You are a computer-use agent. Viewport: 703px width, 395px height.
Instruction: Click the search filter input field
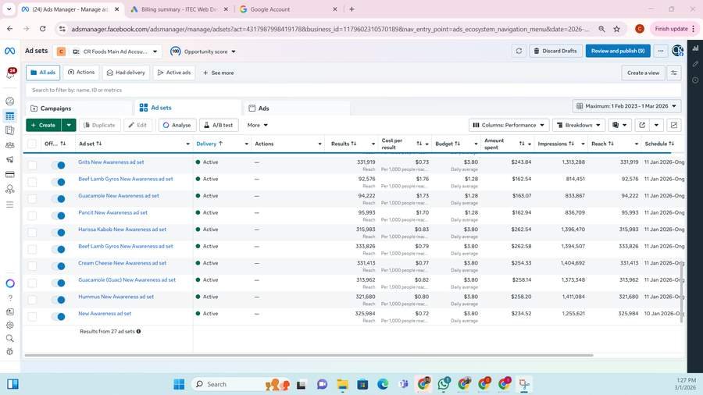[353, 90]
